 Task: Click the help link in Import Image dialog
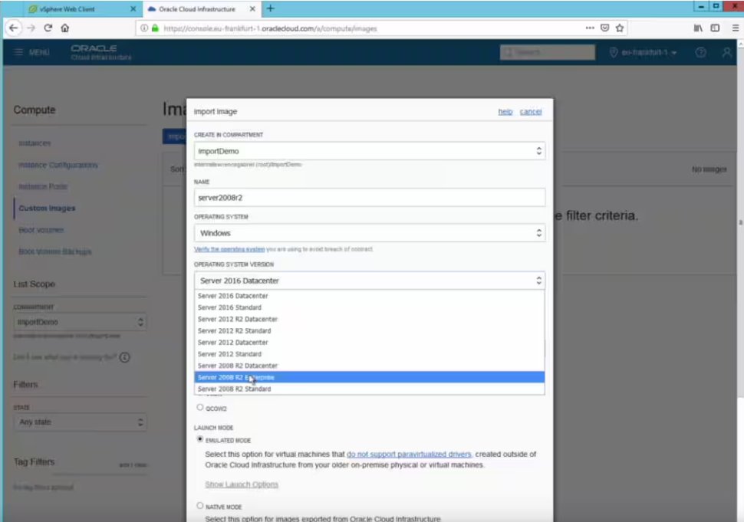pos(505,111)
